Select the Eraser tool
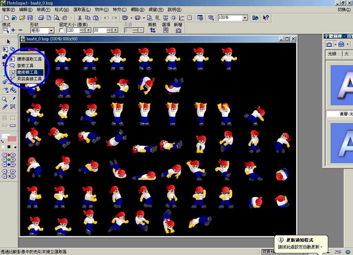 click(x=5, y=90)
